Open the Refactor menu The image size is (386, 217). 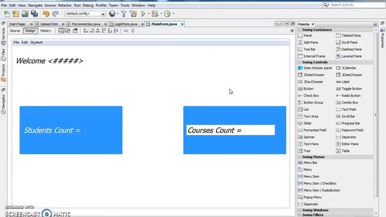pos(65,5)
